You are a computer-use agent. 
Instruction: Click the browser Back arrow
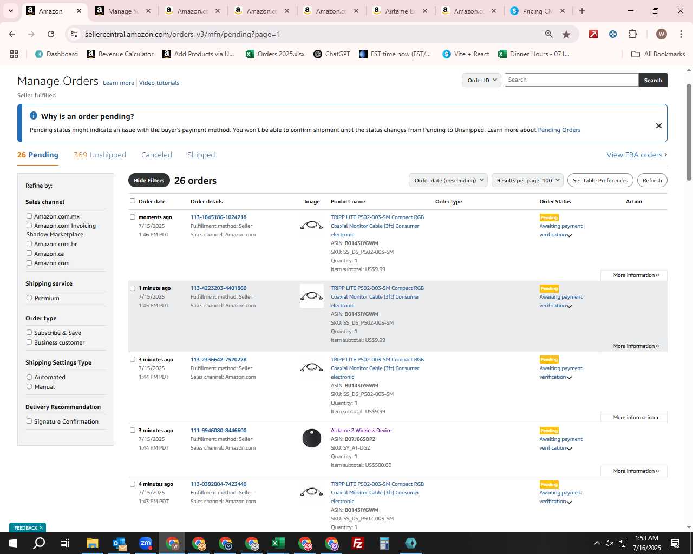pos(12,34)
